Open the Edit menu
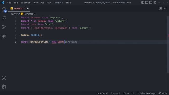 [x=16, y=3]
